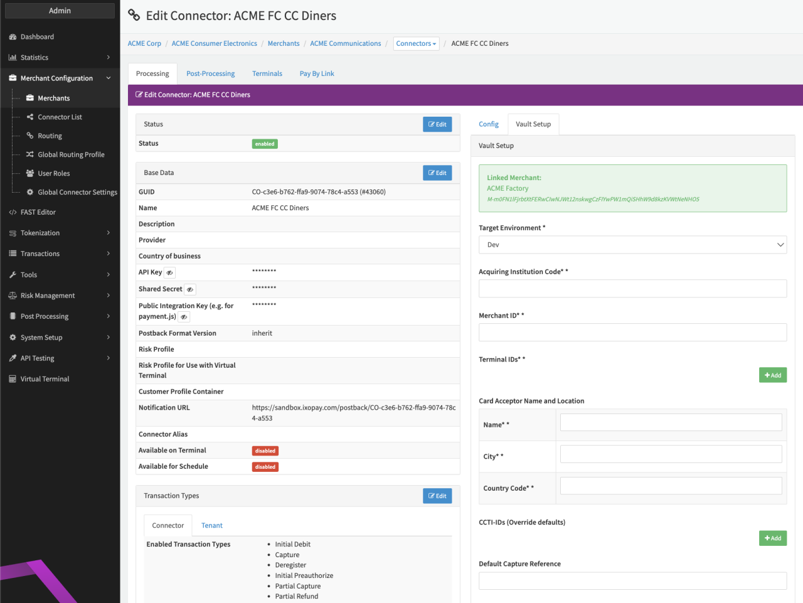Click the Routing icon in sidebar
The width and height of the screenshot is (803, 603).
pyautogui.click(x=30, y=136)
